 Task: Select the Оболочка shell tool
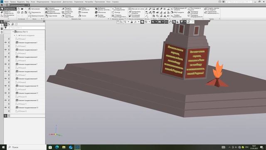100,12
